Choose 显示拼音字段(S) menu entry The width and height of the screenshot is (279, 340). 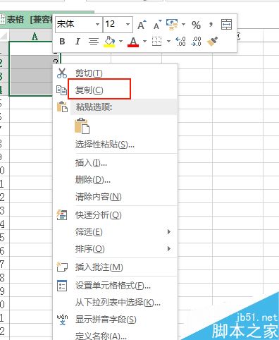(106, 320)
